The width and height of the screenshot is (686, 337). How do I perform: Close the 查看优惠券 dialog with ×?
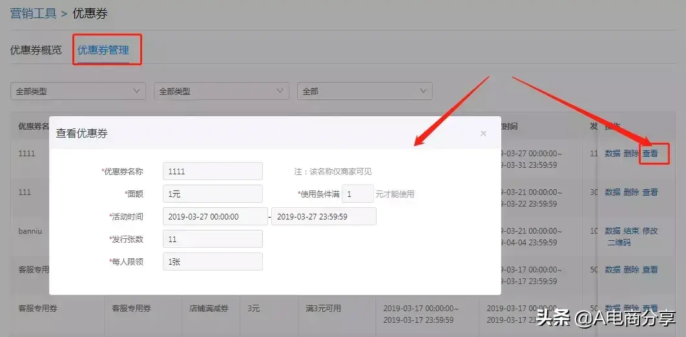point(483,133)
